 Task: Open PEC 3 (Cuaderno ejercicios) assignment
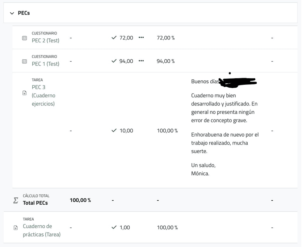tap(43, 96)
